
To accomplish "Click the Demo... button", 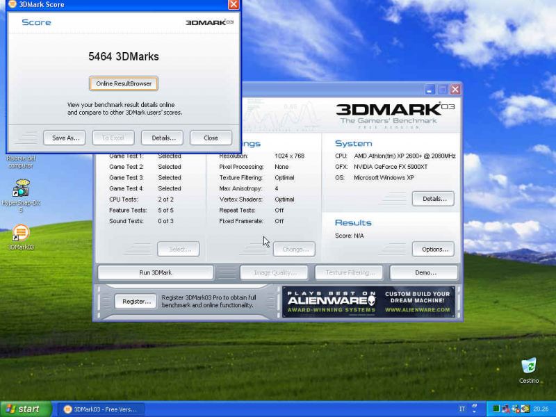I will click(424, 272).
